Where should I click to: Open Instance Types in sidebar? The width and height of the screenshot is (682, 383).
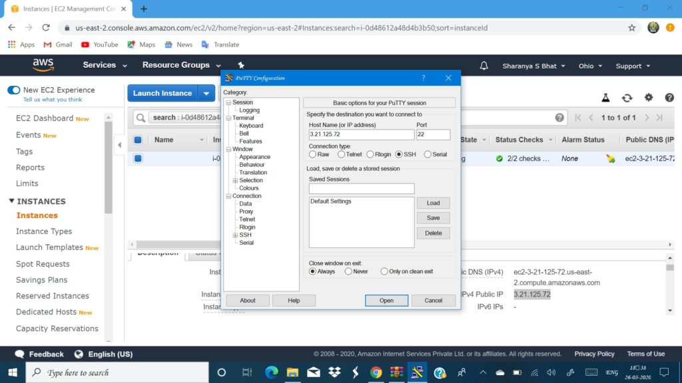tap(44, 231)
